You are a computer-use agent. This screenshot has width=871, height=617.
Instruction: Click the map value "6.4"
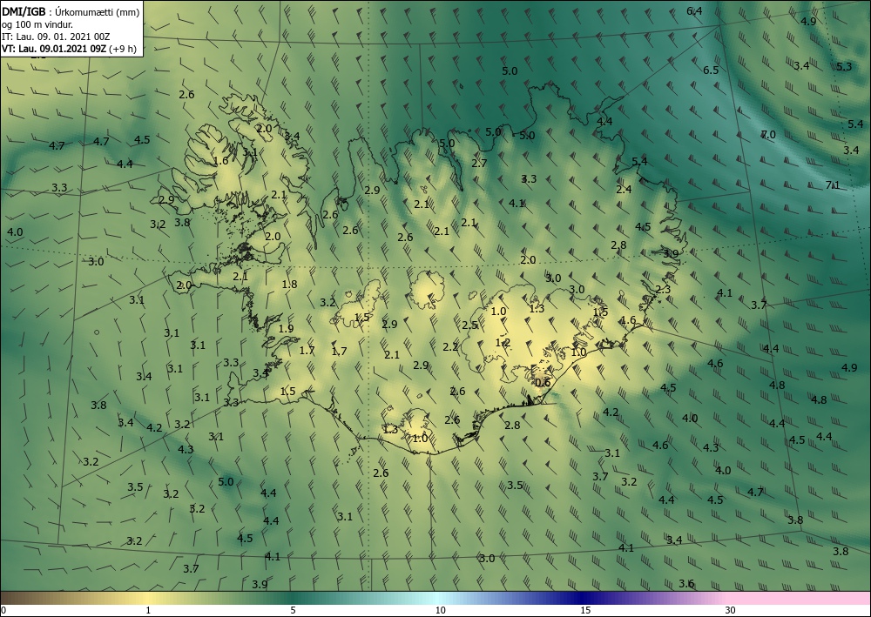point(694,11)
